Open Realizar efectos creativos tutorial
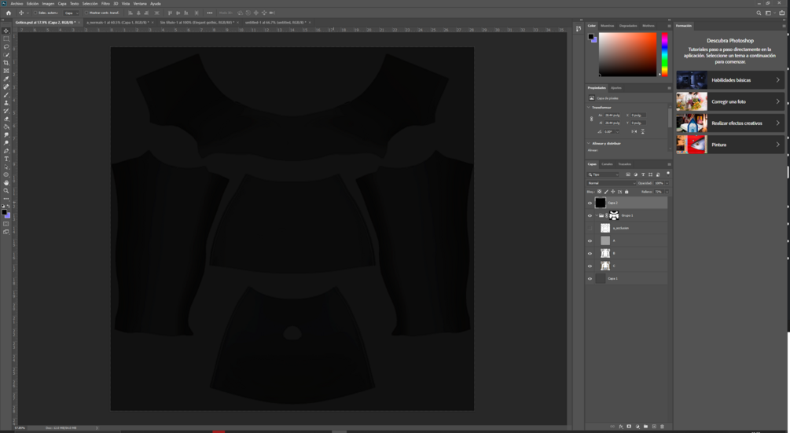The width and height of the screenshot is (790, 433). [730, 123]
